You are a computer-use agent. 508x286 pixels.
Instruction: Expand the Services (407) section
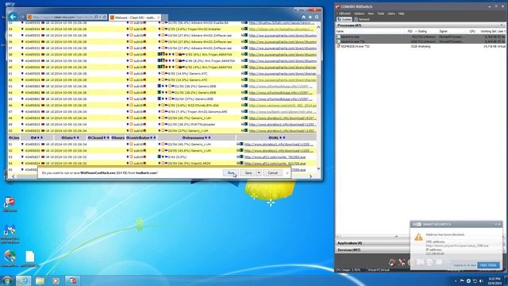372,250
